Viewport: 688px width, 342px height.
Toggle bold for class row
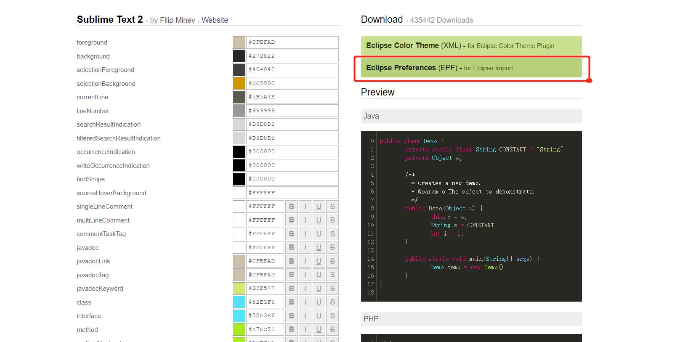pyautogui.click(x=291, y=302)
